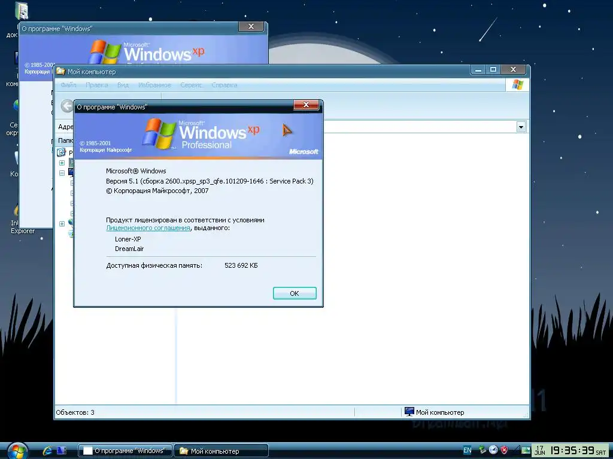The height and width of the screenshot is (459, 613).
Task: Open the Лицензионного соглашения link
Action: [148, 228]
